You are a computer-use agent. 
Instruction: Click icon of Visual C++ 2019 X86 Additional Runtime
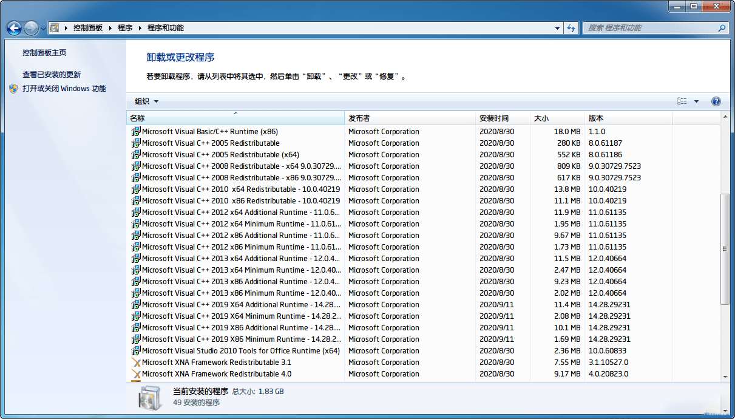pos(136,327)
